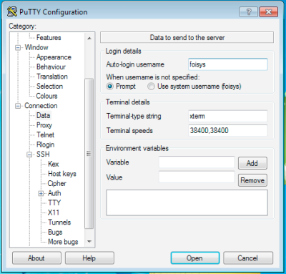Click the scroll-down arrow of category tree
The image size is (286, 274).
[x=89, y=242]
